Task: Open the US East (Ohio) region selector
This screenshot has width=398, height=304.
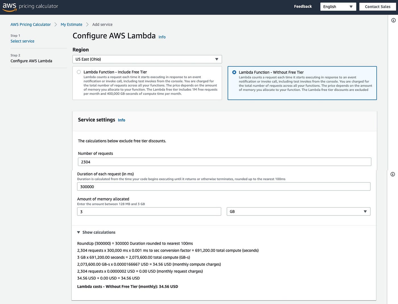Action: (147, 59)
